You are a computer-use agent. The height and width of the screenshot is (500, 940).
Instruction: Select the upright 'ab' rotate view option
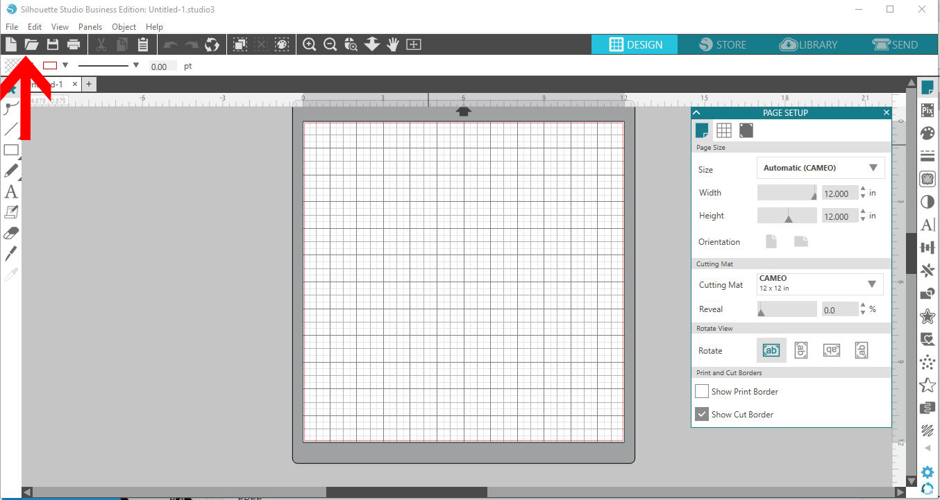771,350
